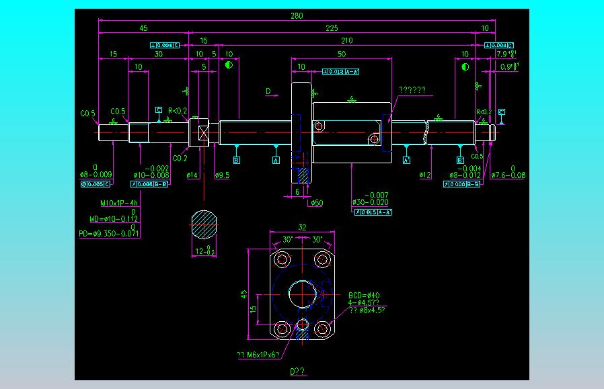Click the 0.012 A-A' perpendicularity tolerance frame
Viewport: 604px width, 389px height.
(340, 72)
